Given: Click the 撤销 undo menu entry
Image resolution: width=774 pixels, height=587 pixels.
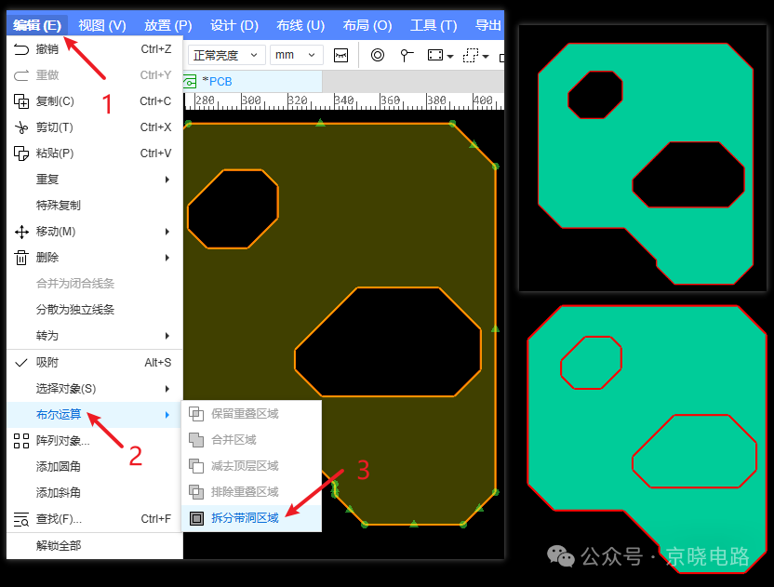Looking at the screenshot, I should [95, 49].
